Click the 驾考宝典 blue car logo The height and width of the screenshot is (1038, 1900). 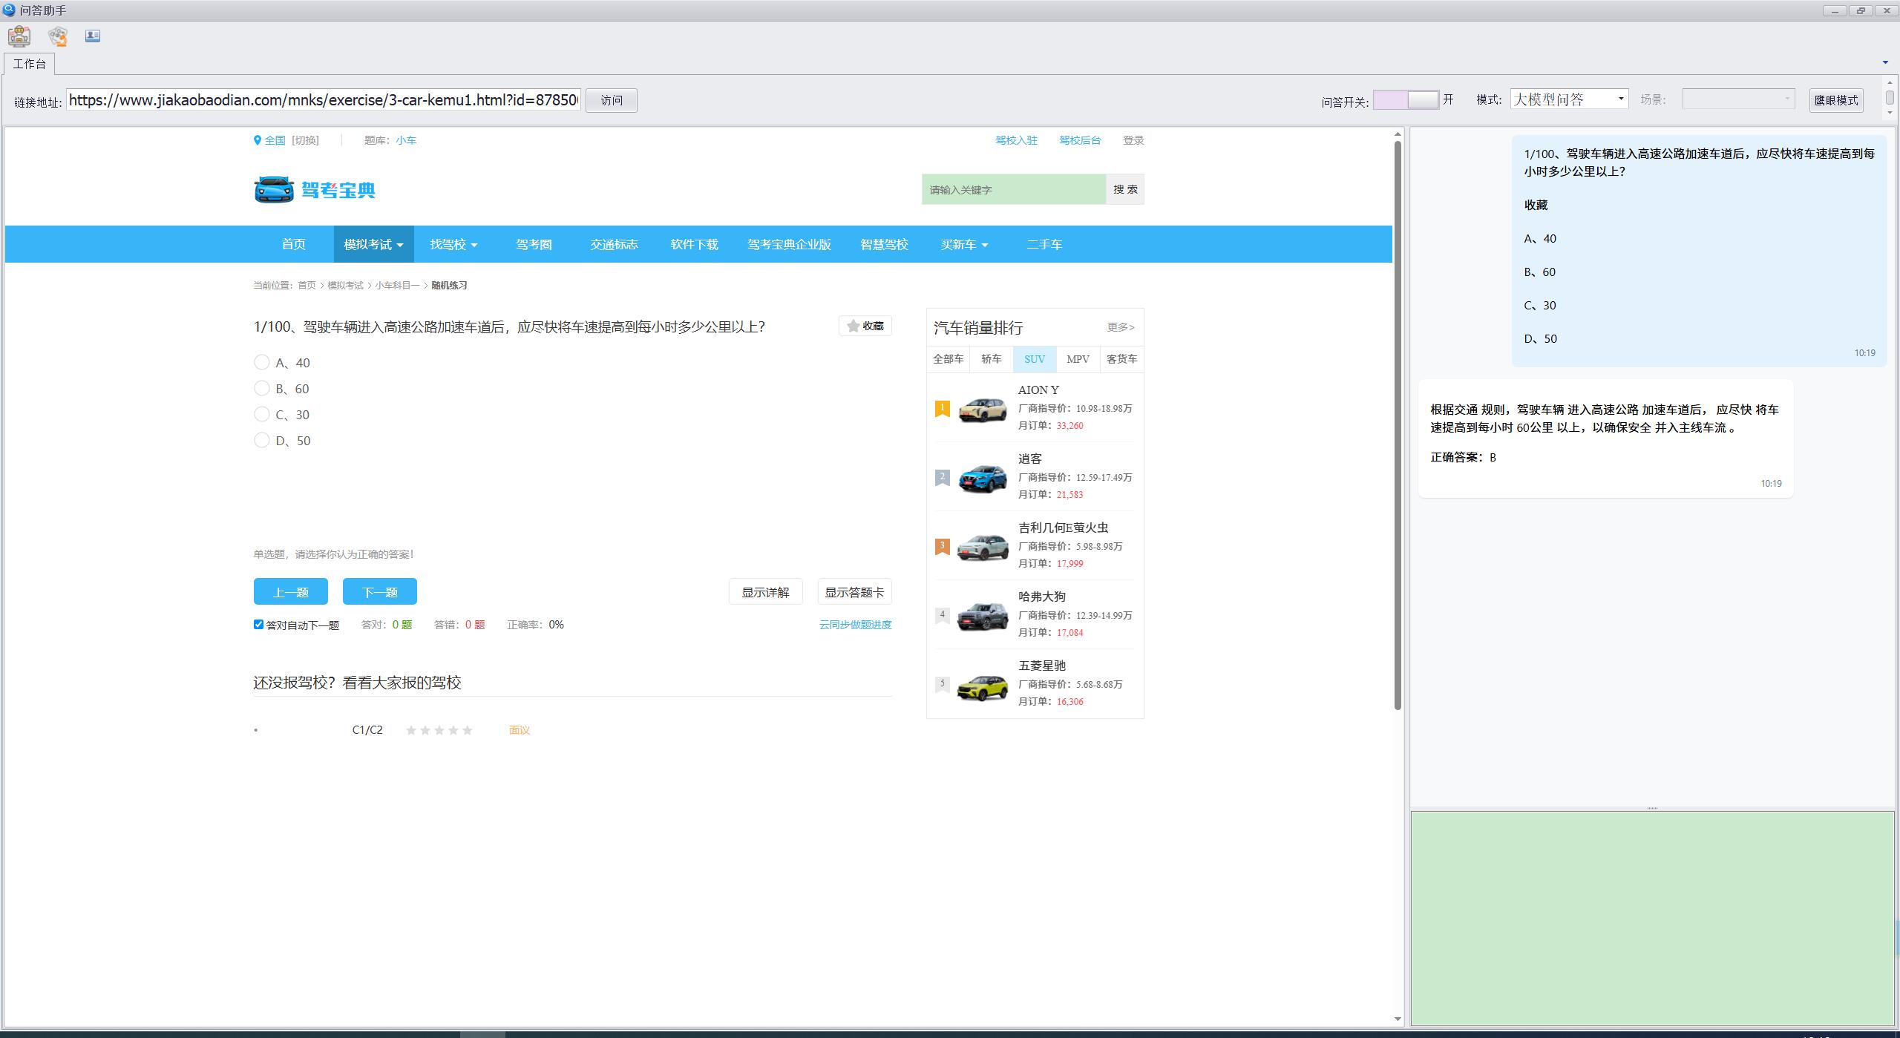[274, 190]
